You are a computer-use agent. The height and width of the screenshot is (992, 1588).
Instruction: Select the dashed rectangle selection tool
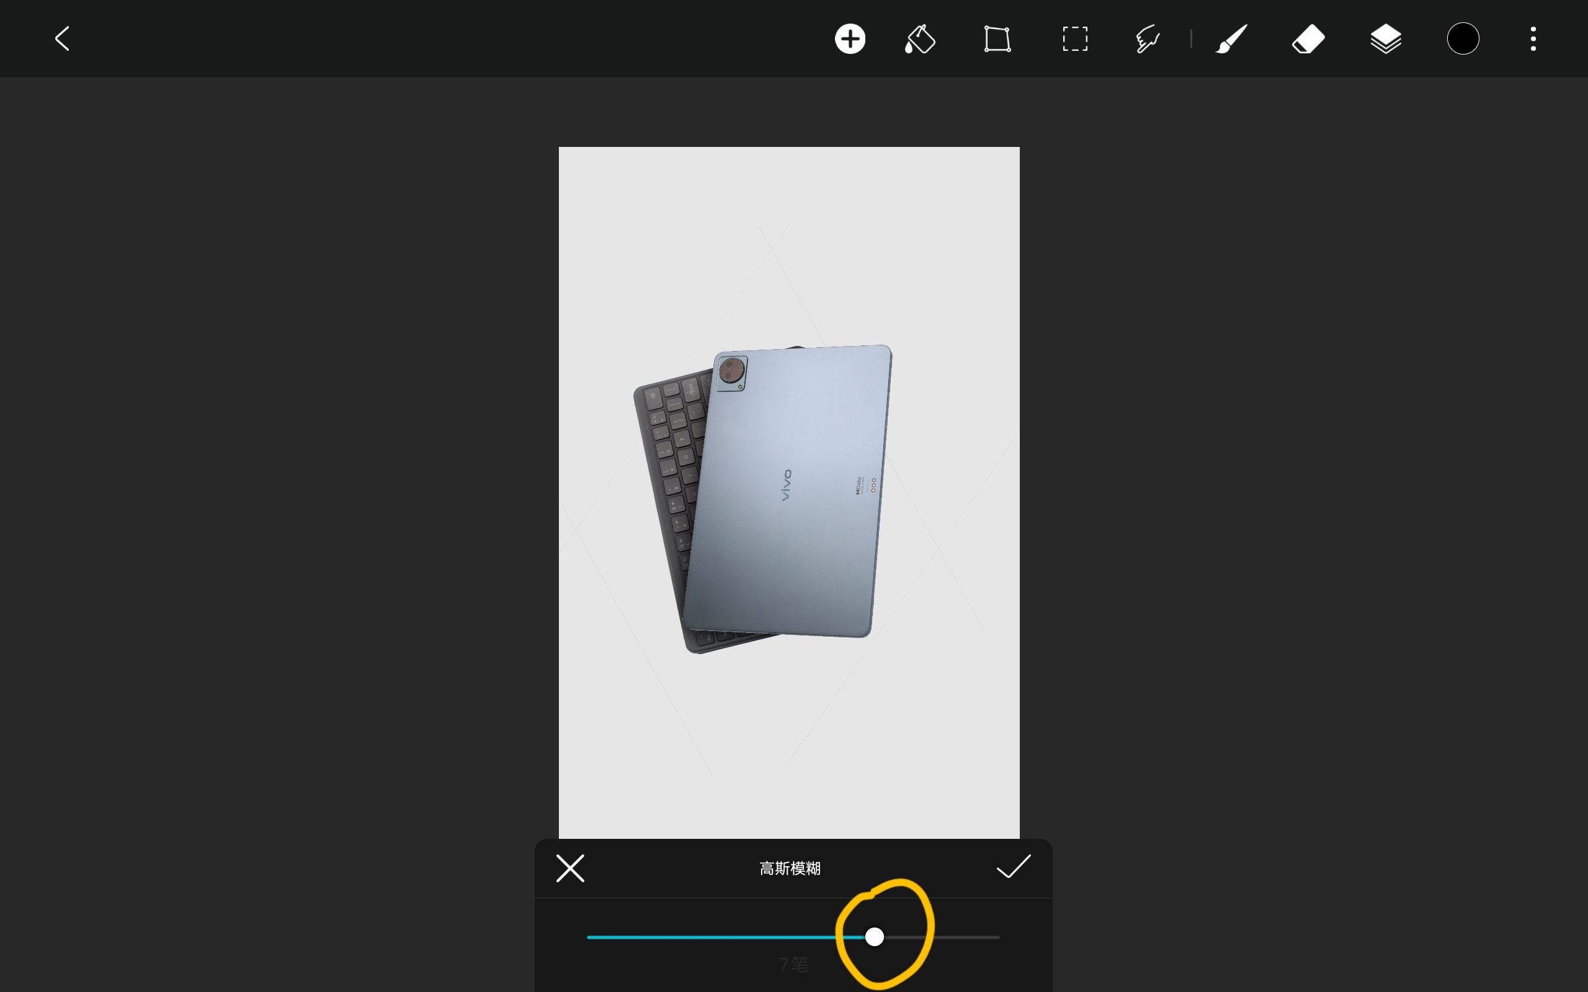(x=1075, y=38)
